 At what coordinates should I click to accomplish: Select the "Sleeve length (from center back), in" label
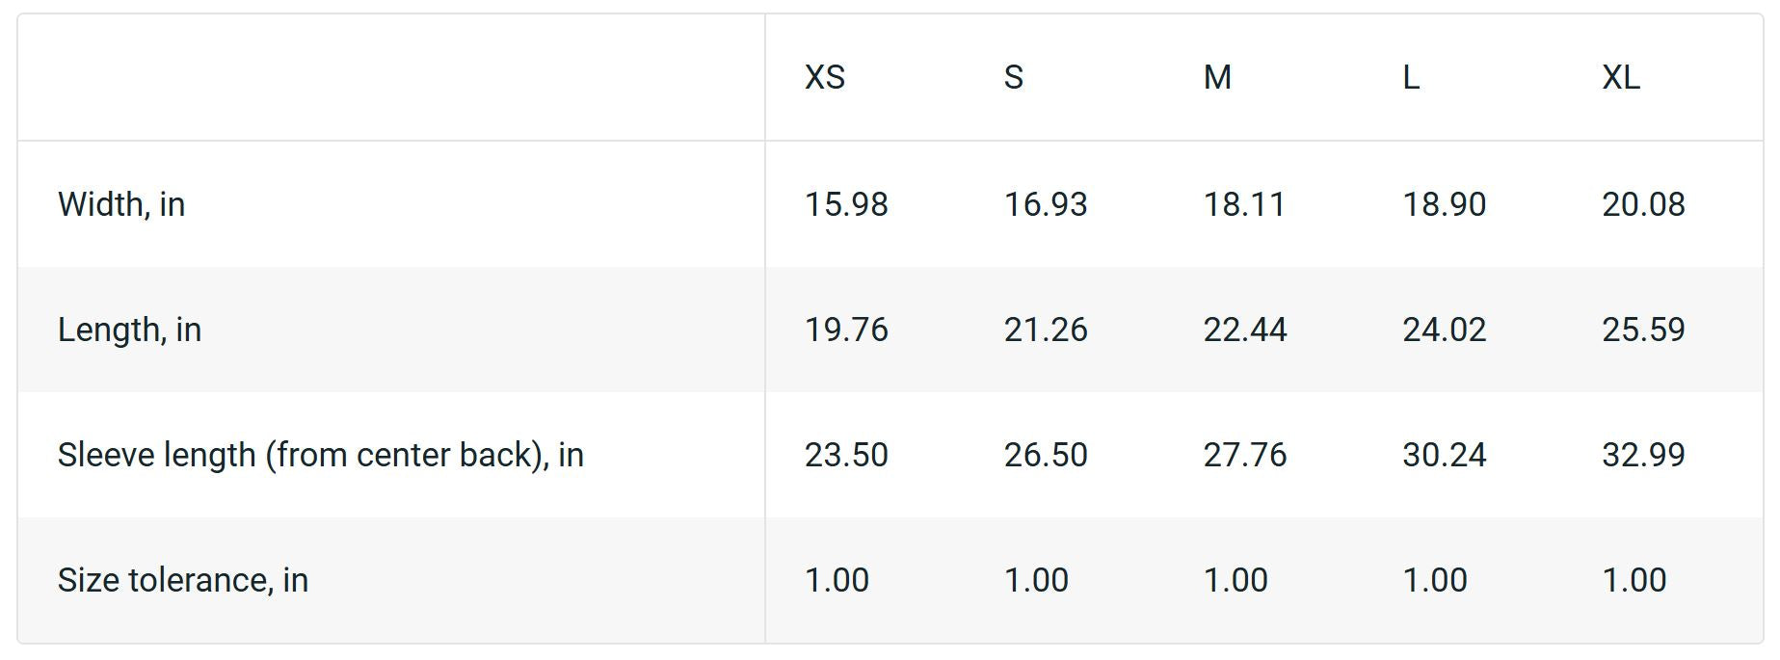point(320,455)
